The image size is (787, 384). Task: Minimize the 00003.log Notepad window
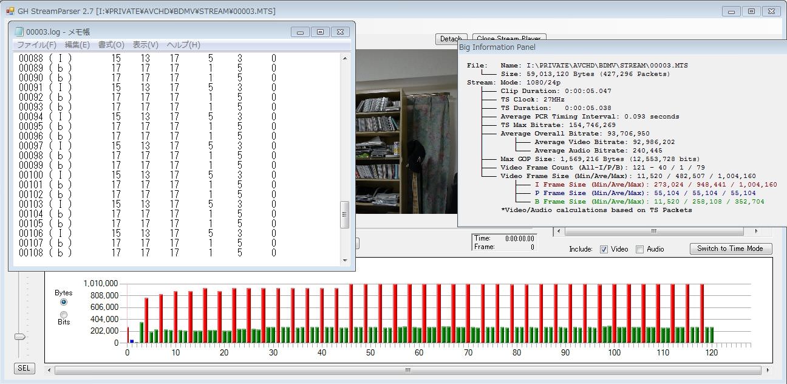(300, 32)
